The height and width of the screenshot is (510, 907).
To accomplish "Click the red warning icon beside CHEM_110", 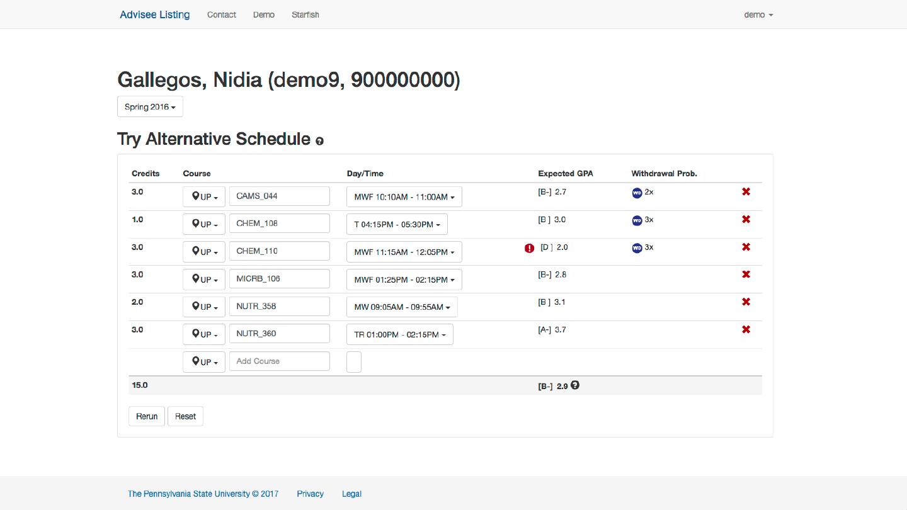I will tap(529, 248).
